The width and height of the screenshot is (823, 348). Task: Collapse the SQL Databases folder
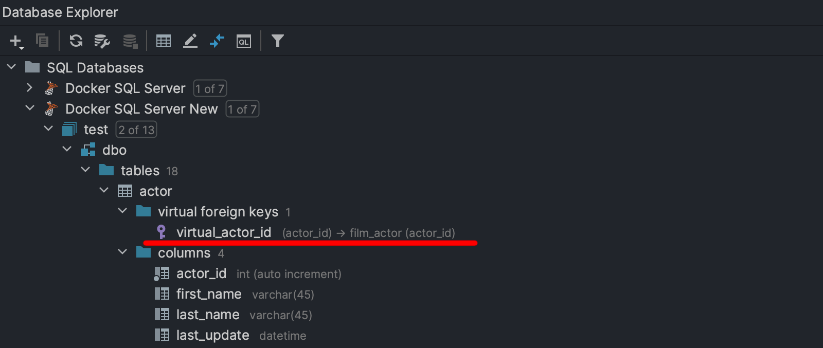pos(11,67)
